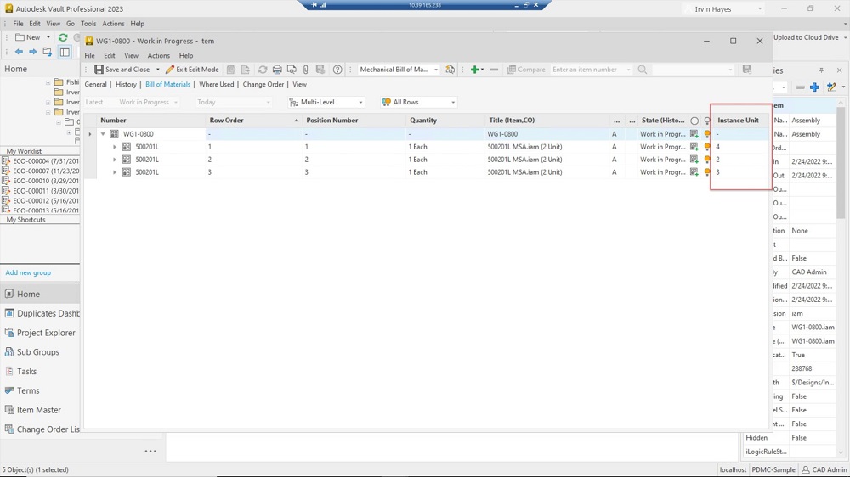This screenshot has width=850, height=477.
Task: Collapse the WG1-0800 tree node
Action: coord(104,134)
